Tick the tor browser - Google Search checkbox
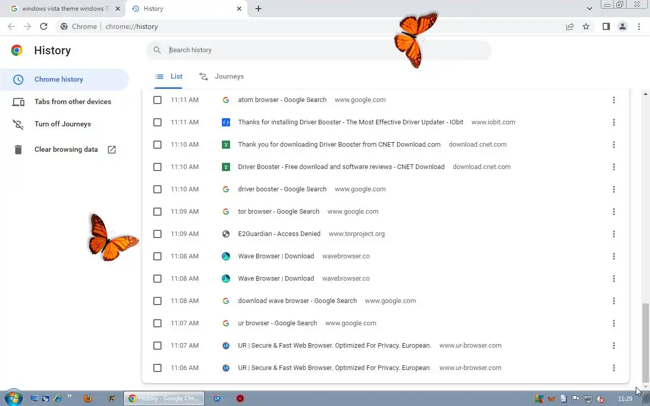 pos(157,212)
